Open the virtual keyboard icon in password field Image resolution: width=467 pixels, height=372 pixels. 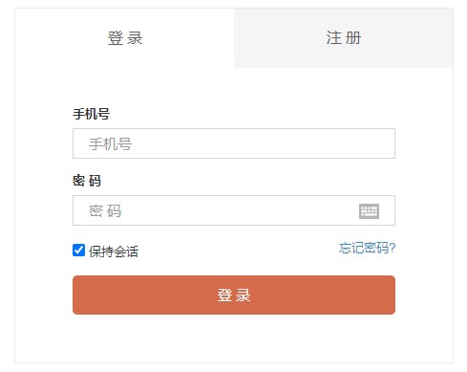pos(369,211)
